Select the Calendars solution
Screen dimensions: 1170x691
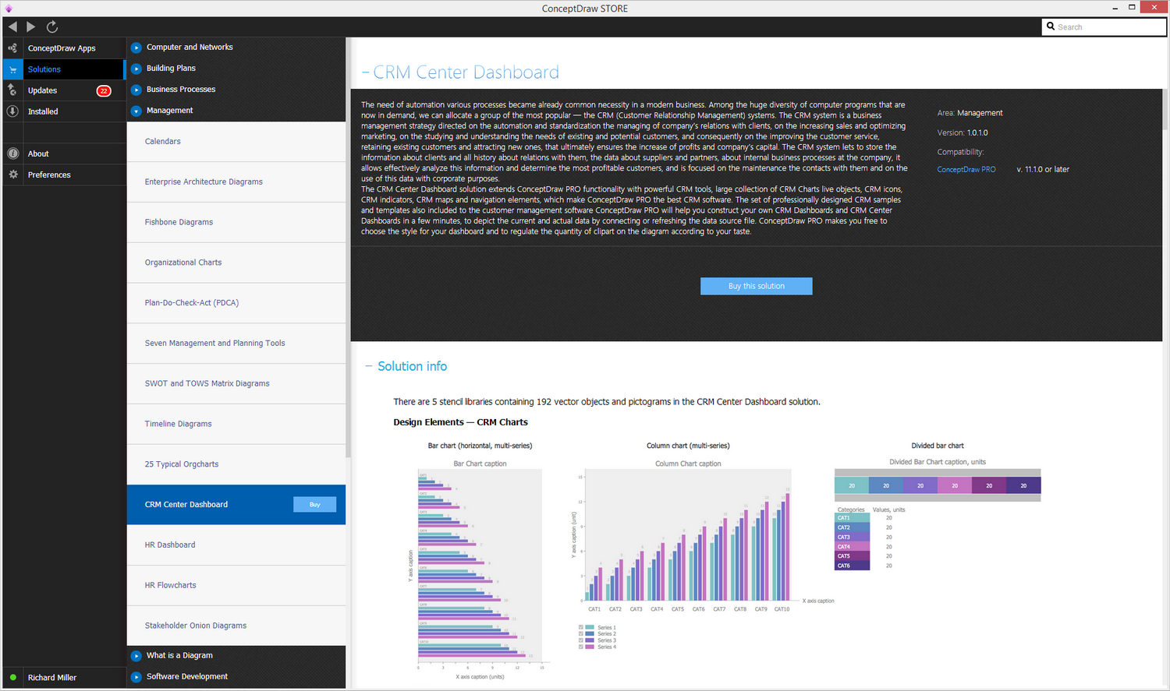click(236, 142)
